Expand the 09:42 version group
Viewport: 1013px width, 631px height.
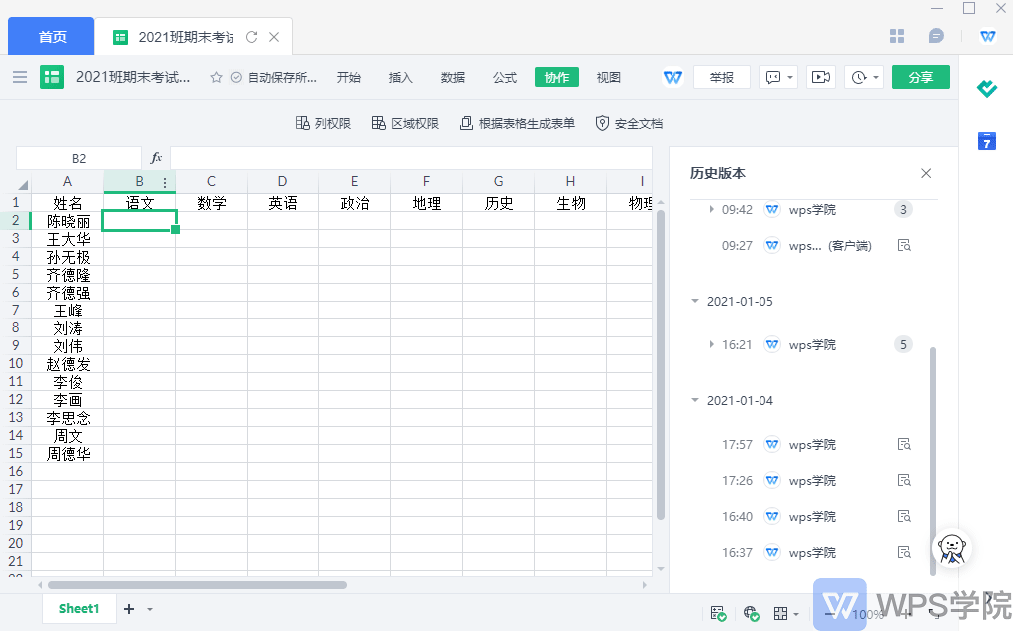tap(711, 209)
